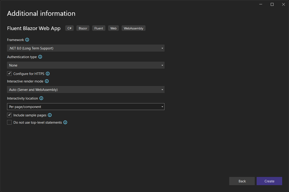The width and height of the screenshot is (289, 192).
Task: Click the Interactivity location info icon
Action: [41, 98]
